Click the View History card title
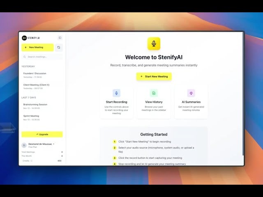263x197 pixels. 154,102
